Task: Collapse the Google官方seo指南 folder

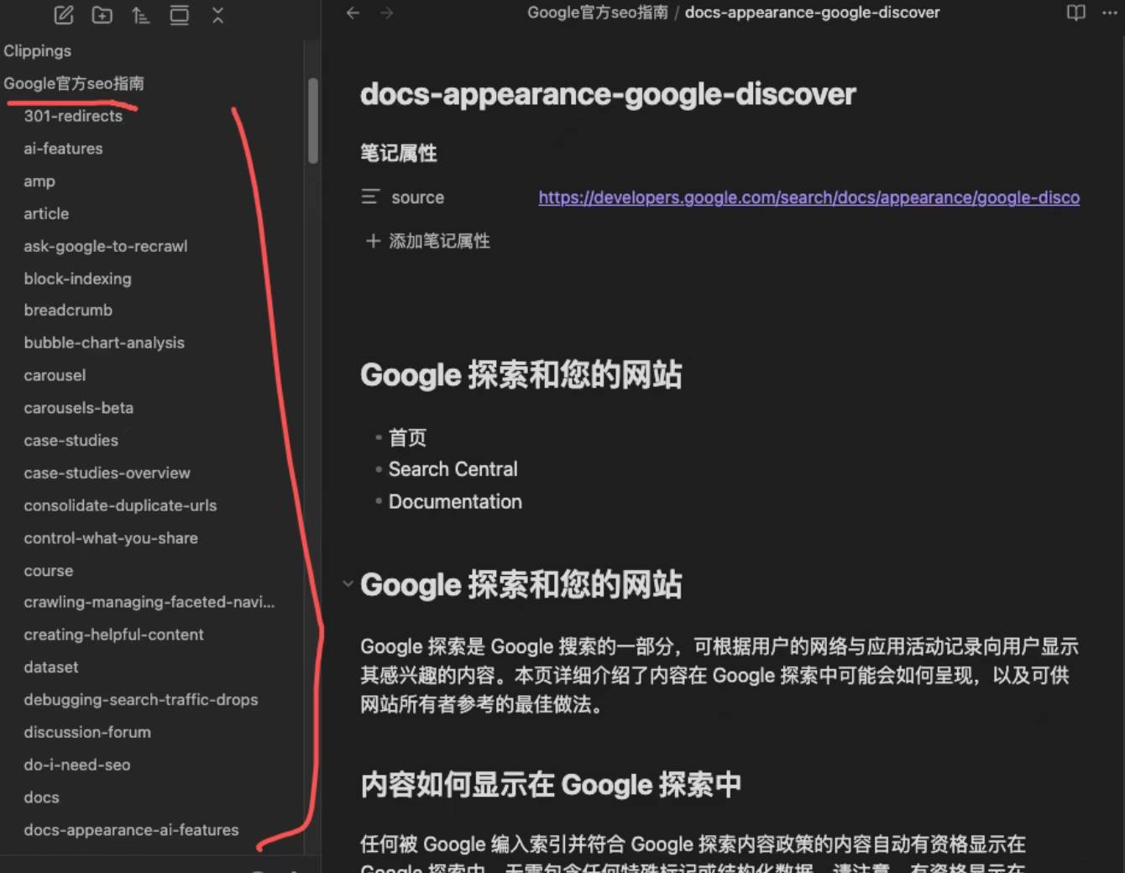Action: [x=74, y=84]
